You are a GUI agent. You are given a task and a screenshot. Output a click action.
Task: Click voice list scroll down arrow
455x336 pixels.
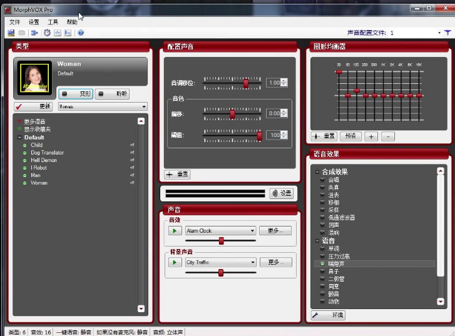(x=141, y=308)
